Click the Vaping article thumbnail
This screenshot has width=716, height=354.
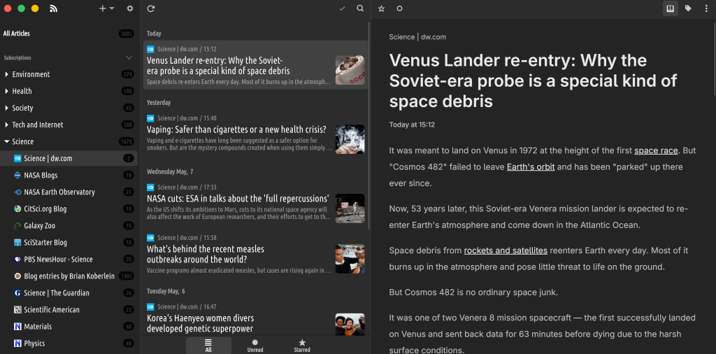350,139
